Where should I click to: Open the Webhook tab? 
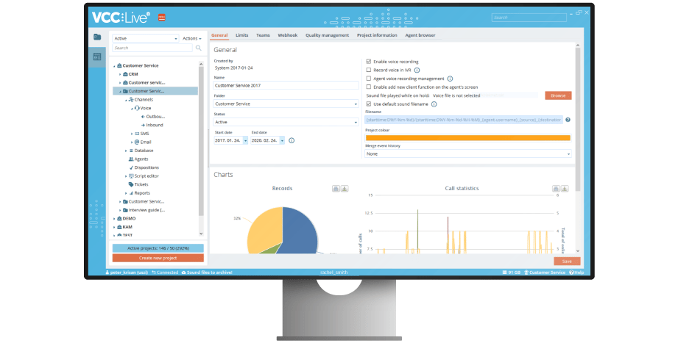point(288,35)
